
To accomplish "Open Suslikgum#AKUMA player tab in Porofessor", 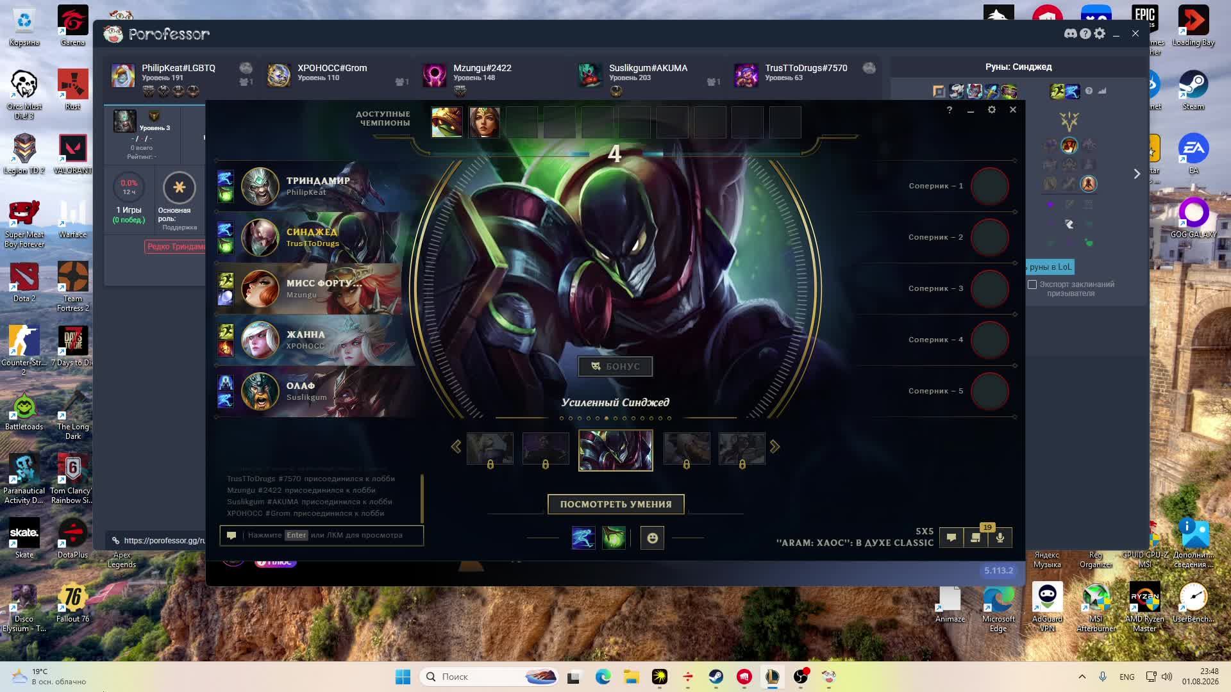I will click(649, 78).
